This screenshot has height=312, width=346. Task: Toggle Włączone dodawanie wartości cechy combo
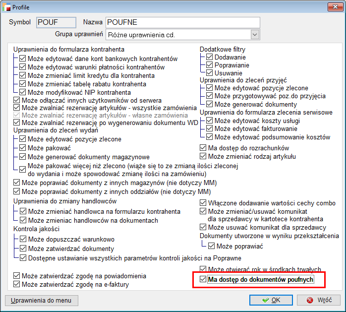(203, 203)
